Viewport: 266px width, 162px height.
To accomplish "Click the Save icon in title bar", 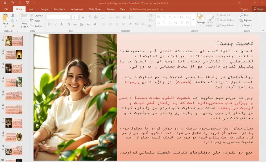I will point(5,3).
